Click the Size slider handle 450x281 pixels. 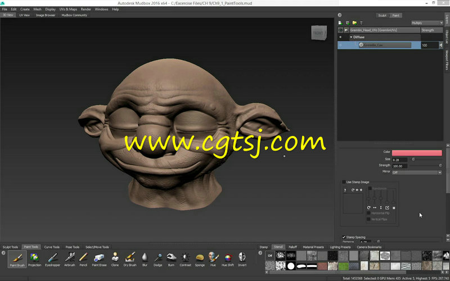coord(413,159)
